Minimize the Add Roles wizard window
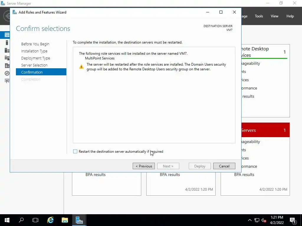302x226 pixels. click(207, 12)
